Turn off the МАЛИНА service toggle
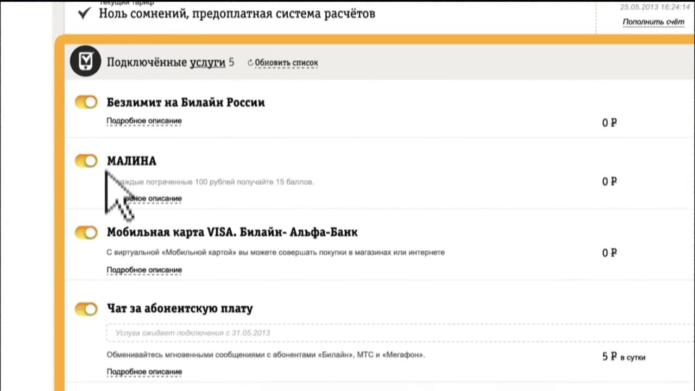 [x=86, y=161]
